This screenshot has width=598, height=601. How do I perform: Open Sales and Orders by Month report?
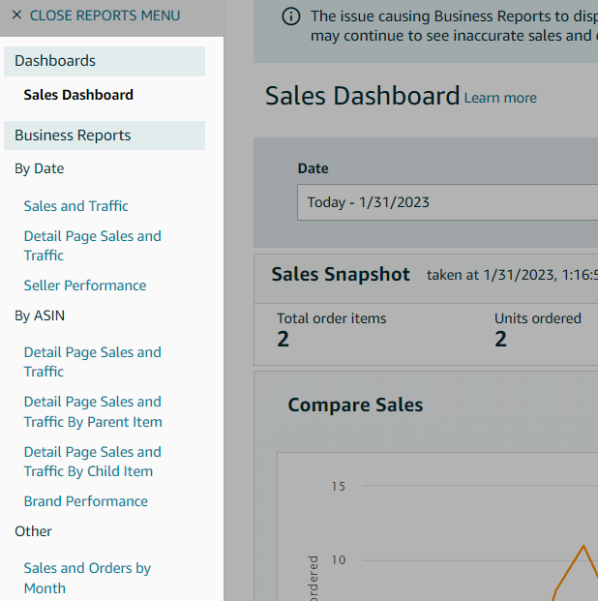click(87, 578)
